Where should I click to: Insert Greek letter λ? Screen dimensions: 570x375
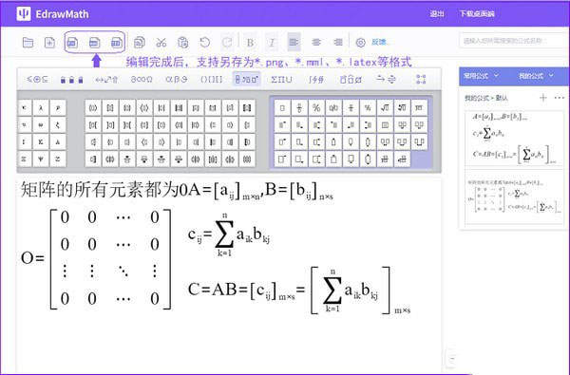tap(41, 107)
